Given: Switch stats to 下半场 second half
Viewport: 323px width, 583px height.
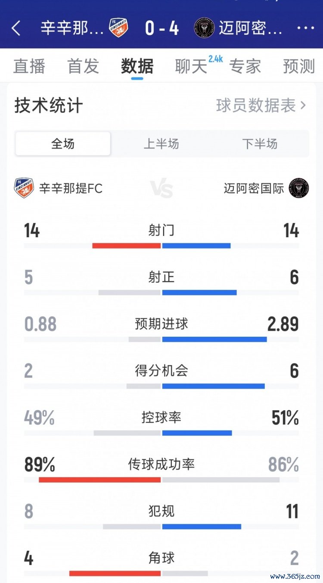Looking at the screenshot, I should click(x=260, y=144).
